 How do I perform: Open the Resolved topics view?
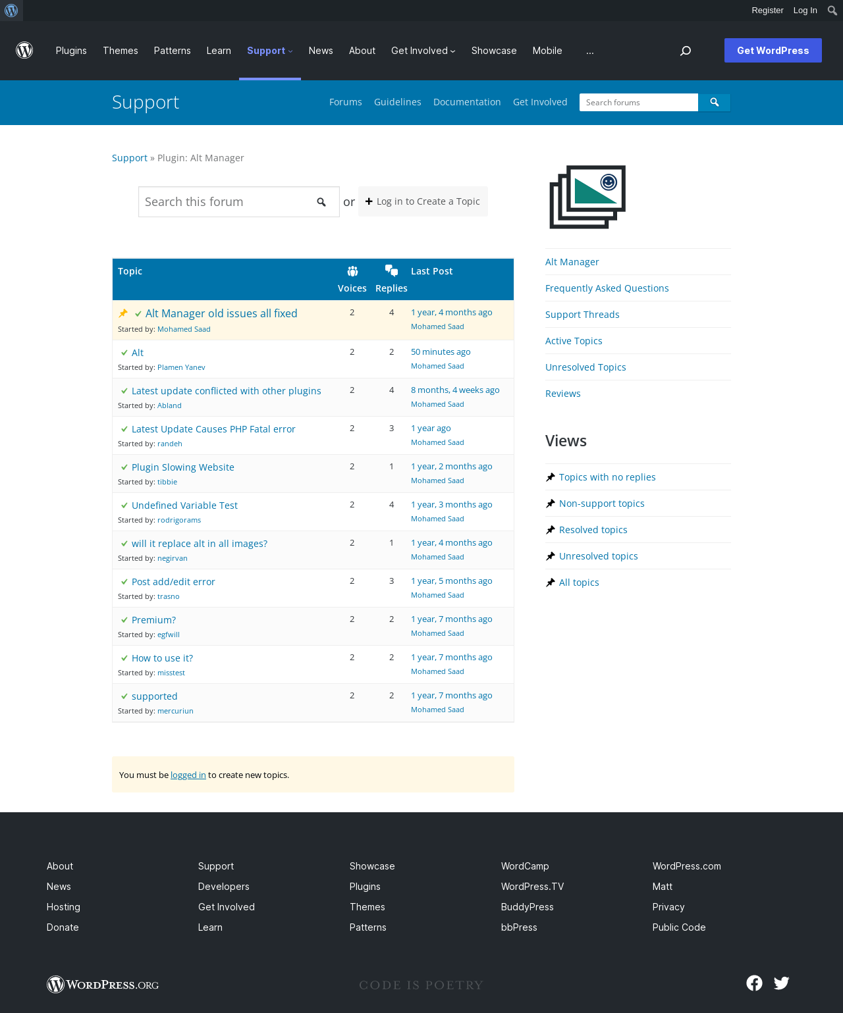tap(593, 530)
